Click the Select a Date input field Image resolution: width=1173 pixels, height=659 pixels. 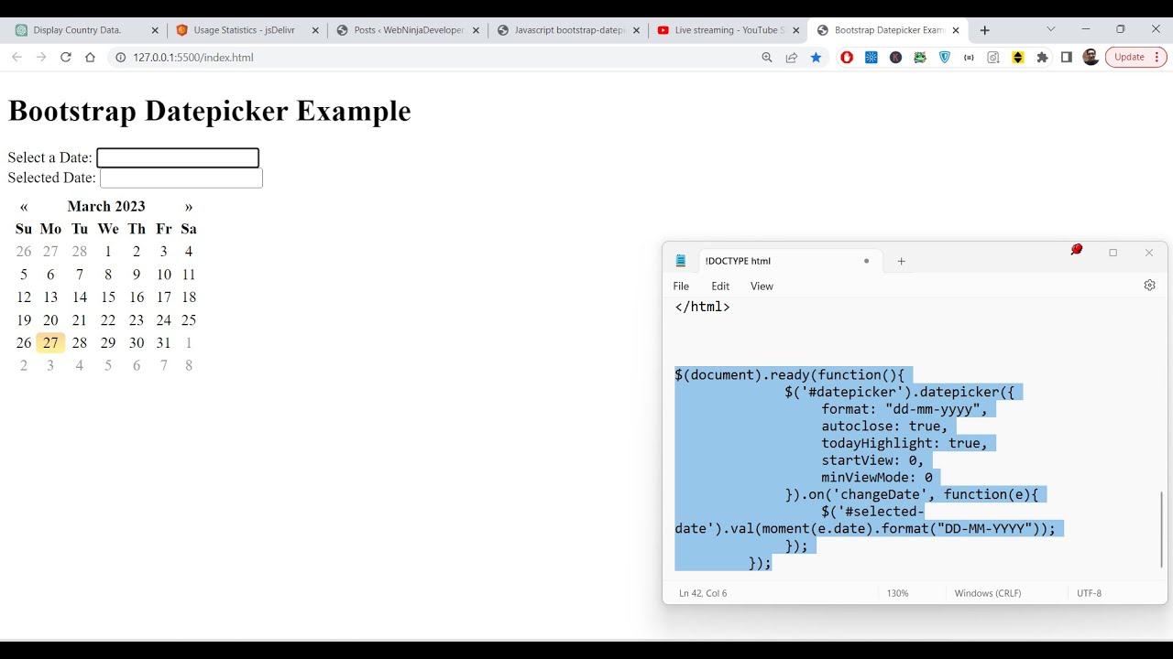pyautogui.click(x=178, y=158)
